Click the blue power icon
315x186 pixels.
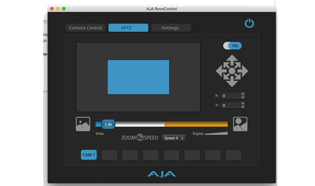(x=250, y=23)
